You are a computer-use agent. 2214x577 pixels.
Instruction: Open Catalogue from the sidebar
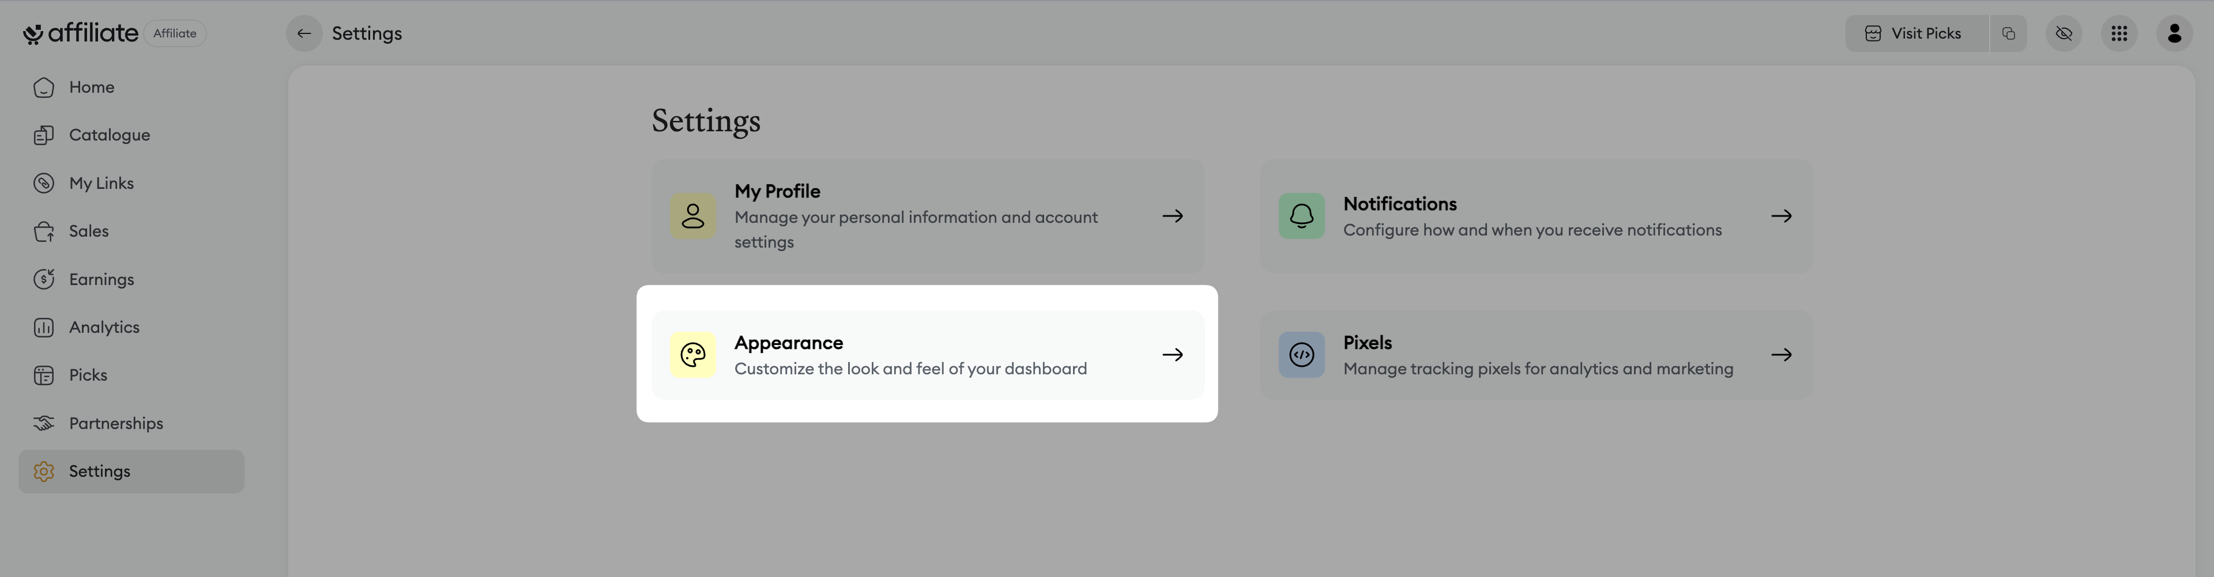[109, 135]
